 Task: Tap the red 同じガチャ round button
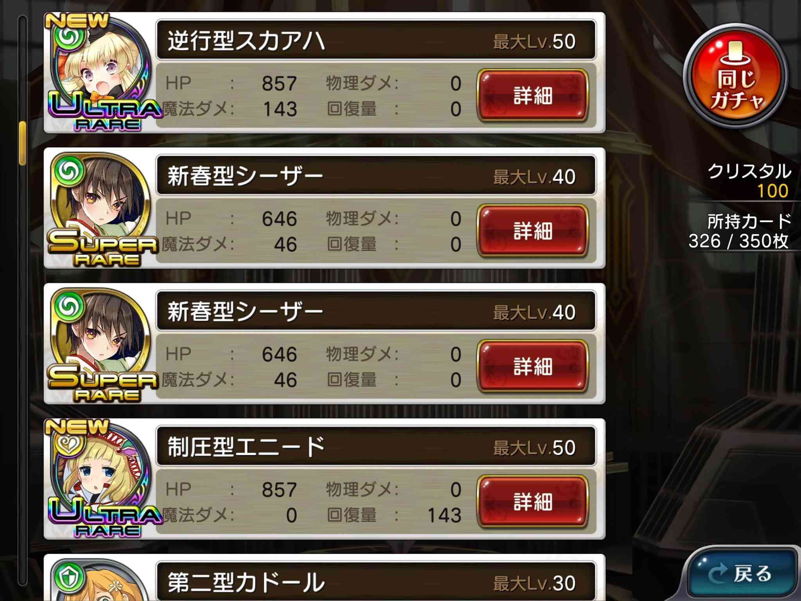735,76
